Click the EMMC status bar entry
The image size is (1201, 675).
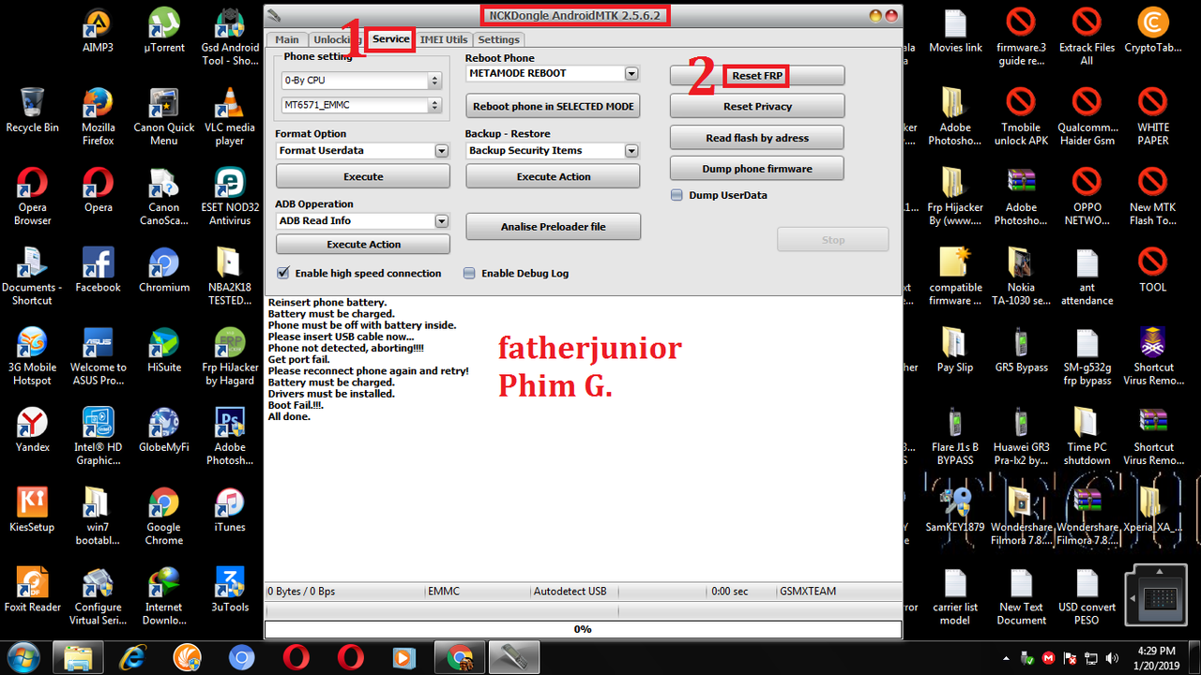476,592
